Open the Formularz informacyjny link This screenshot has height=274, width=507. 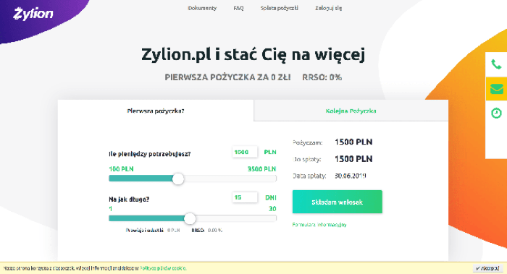pyautogui.click(x=319, y=225)
